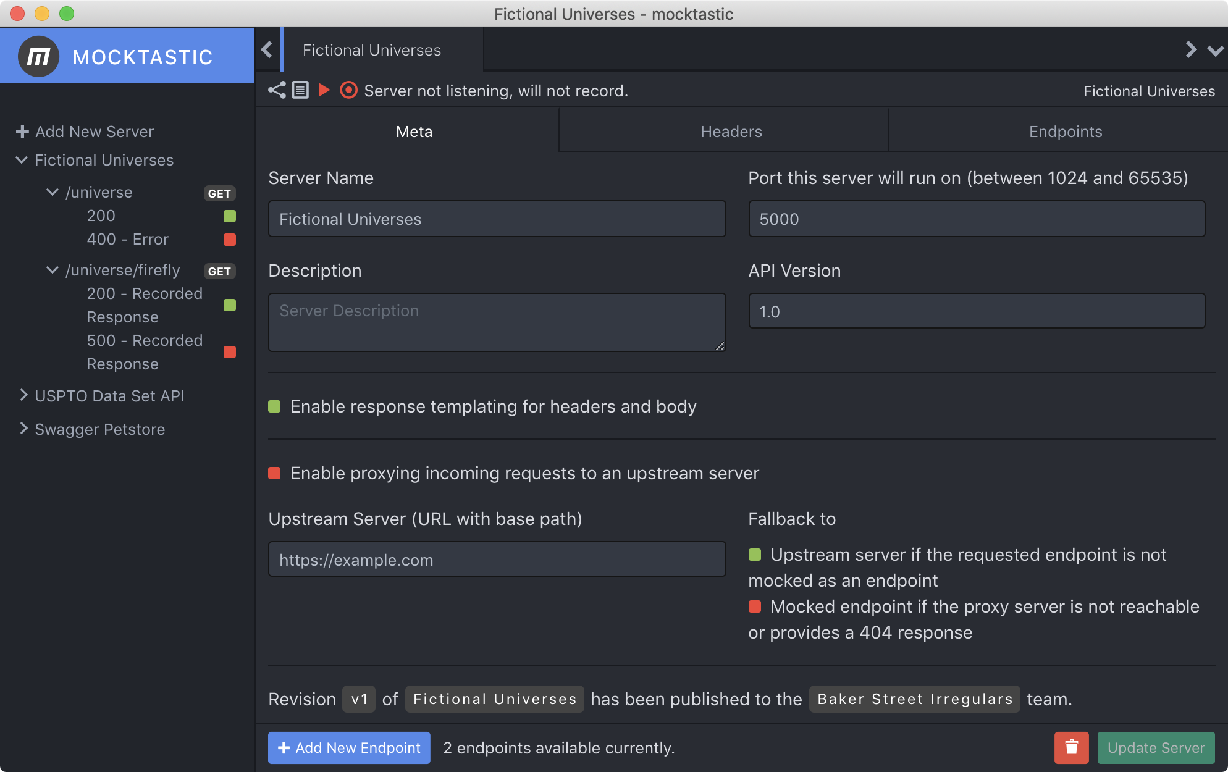Select the /universe/firefly endpoint

(123, 270)
